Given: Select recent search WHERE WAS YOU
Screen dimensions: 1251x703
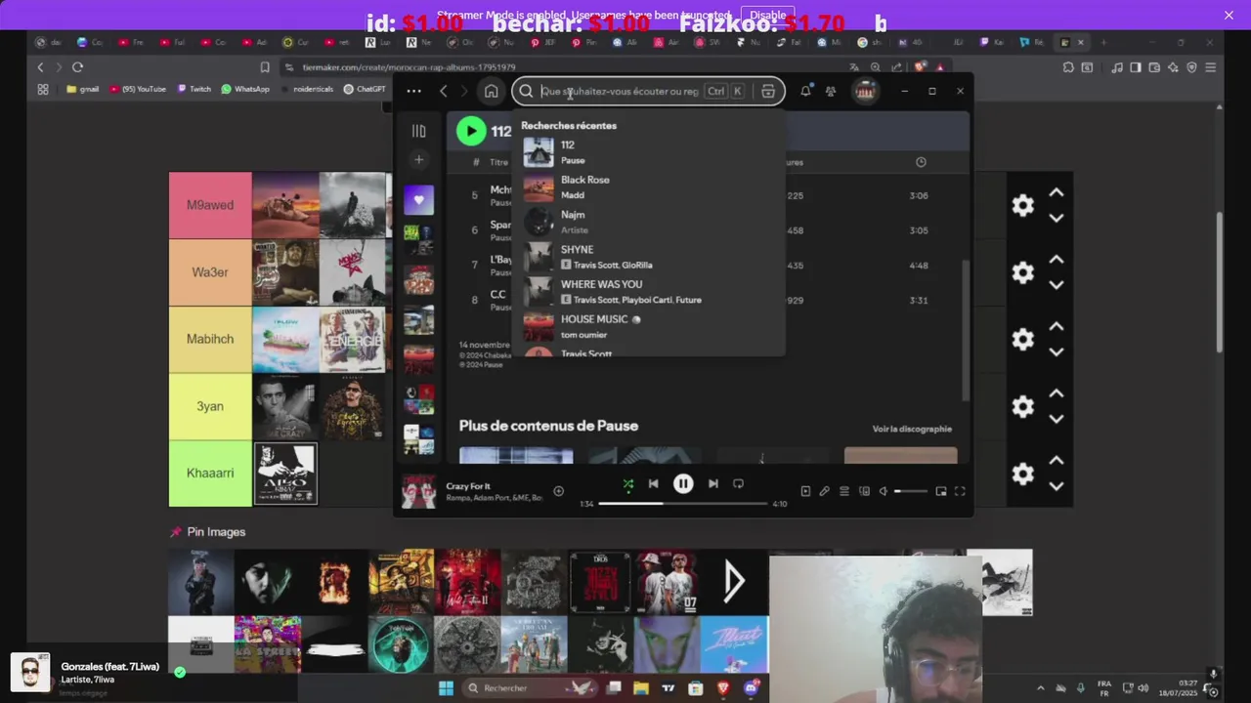Looking at the screenshot, I should click(x=650, y=292).
